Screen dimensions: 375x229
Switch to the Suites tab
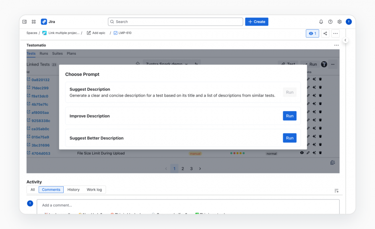[57, 54]
